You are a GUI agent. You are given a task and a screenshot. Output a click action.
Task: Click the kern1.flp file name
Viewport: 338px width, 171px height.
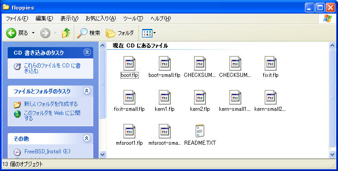click(x=164, y=109)
